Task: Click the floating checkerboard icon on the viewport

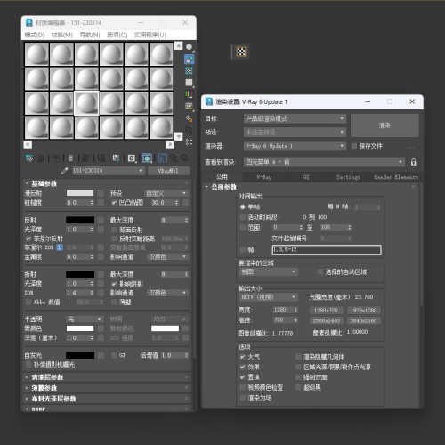Action: tap(241, 53)
